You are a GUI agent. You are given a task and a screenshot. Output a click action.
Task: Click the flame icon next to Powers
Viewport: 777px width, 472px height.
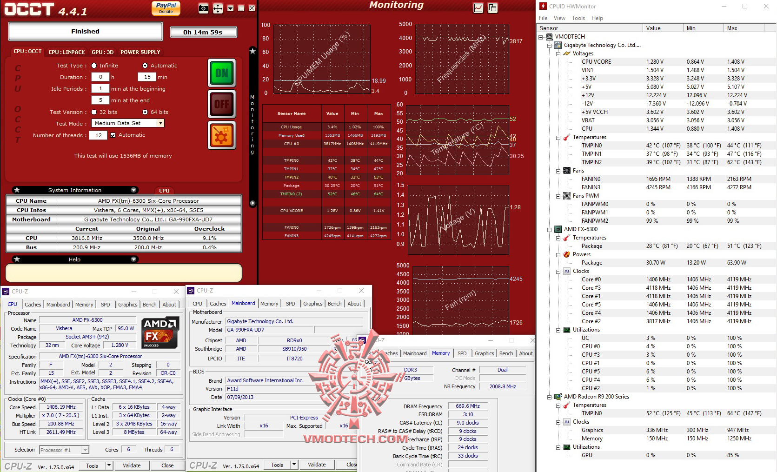[x=567, y=254]
